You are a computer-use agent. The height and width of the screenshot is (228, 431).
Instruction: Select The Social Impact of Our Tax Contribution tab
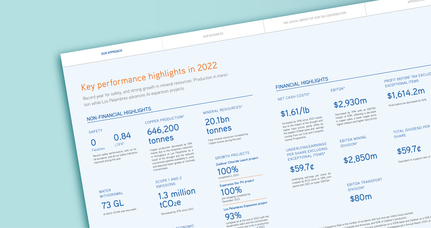tap(314, 18)
